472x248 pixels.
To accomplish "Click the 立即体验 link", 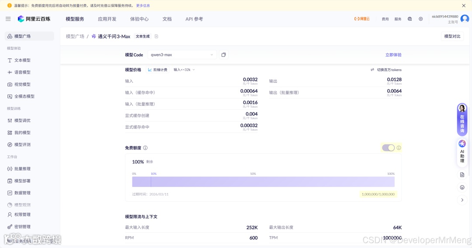I will [x=393, y=54].
